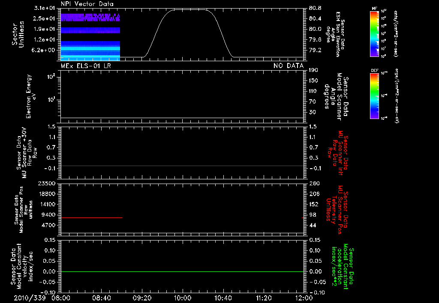Click the "80.4" sun elevation axis value
Image resolution: width=439 pixels, height=303 pixels.
[x=315, y=18]
